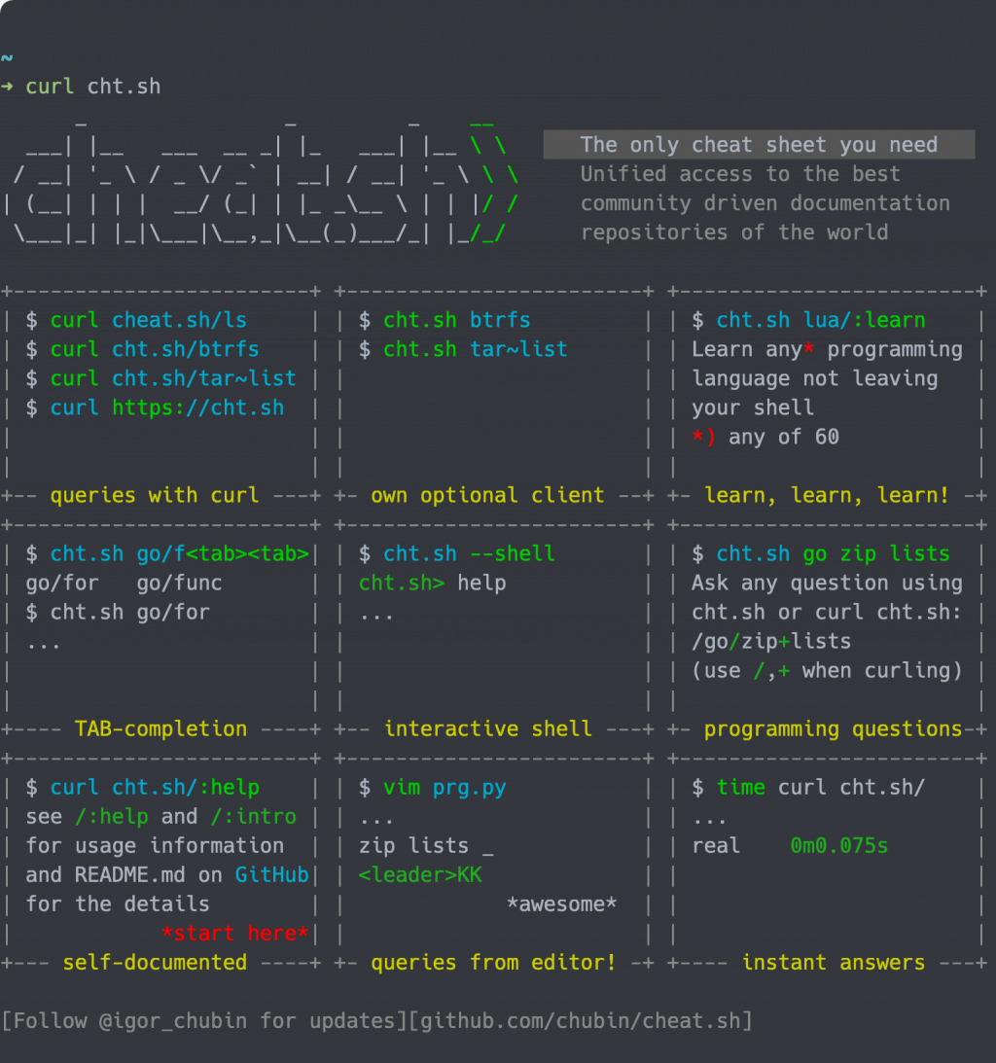996x1063 pixels.
Task: Click the '$ cht.sh tar~list' client command
Action: tap(463, 348)
